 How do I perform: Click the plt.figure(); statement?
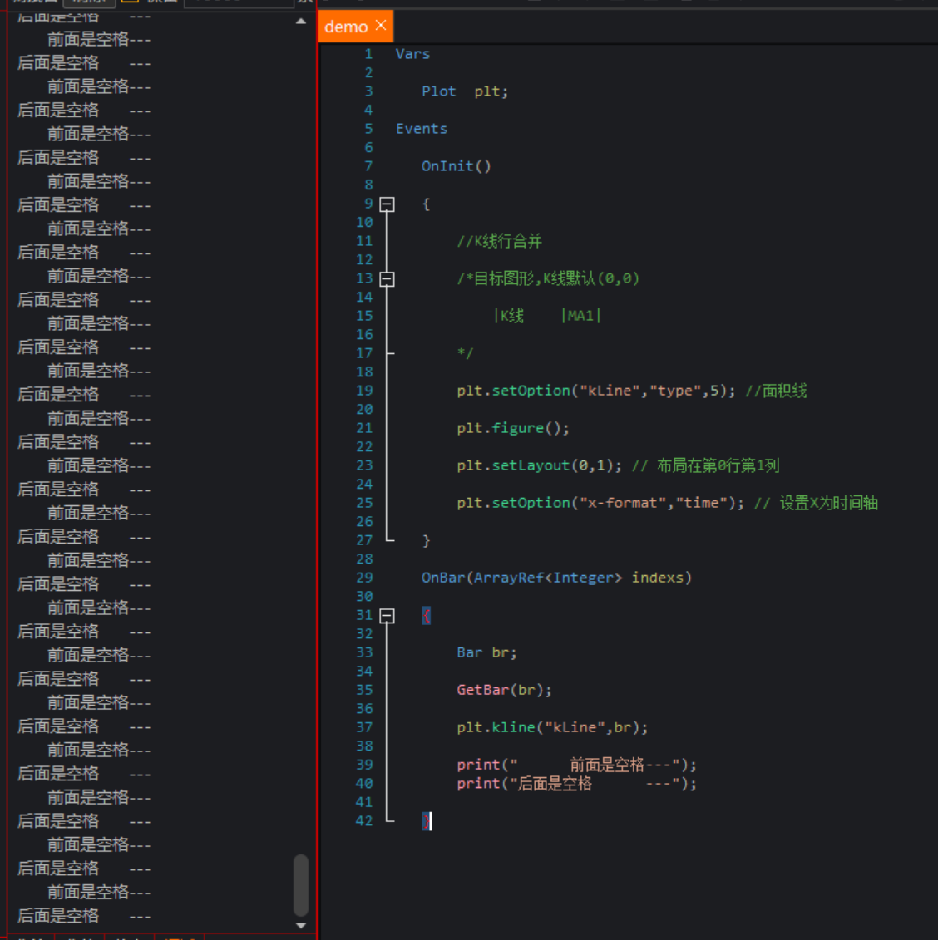coord(513,428)
